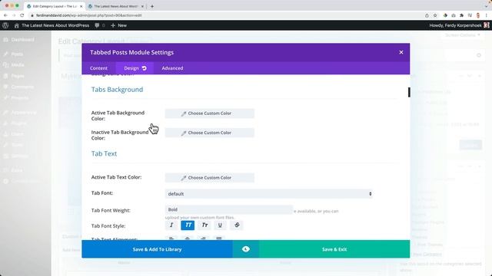Switch to the Content tab
The height and width of the screenshot is (276, 492).
(98, 68)
